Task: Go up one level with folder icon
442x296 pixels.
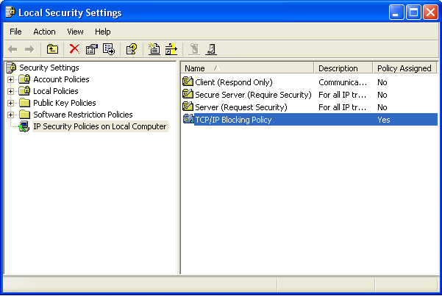Action: pos(52,49)
